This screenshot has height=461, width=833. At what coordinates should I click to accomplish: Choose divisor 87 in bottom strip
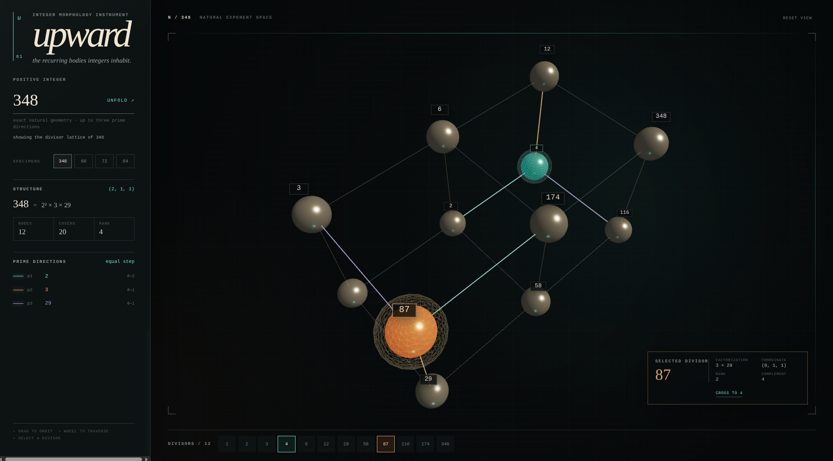pyautogui.click(x=386, y=444)
